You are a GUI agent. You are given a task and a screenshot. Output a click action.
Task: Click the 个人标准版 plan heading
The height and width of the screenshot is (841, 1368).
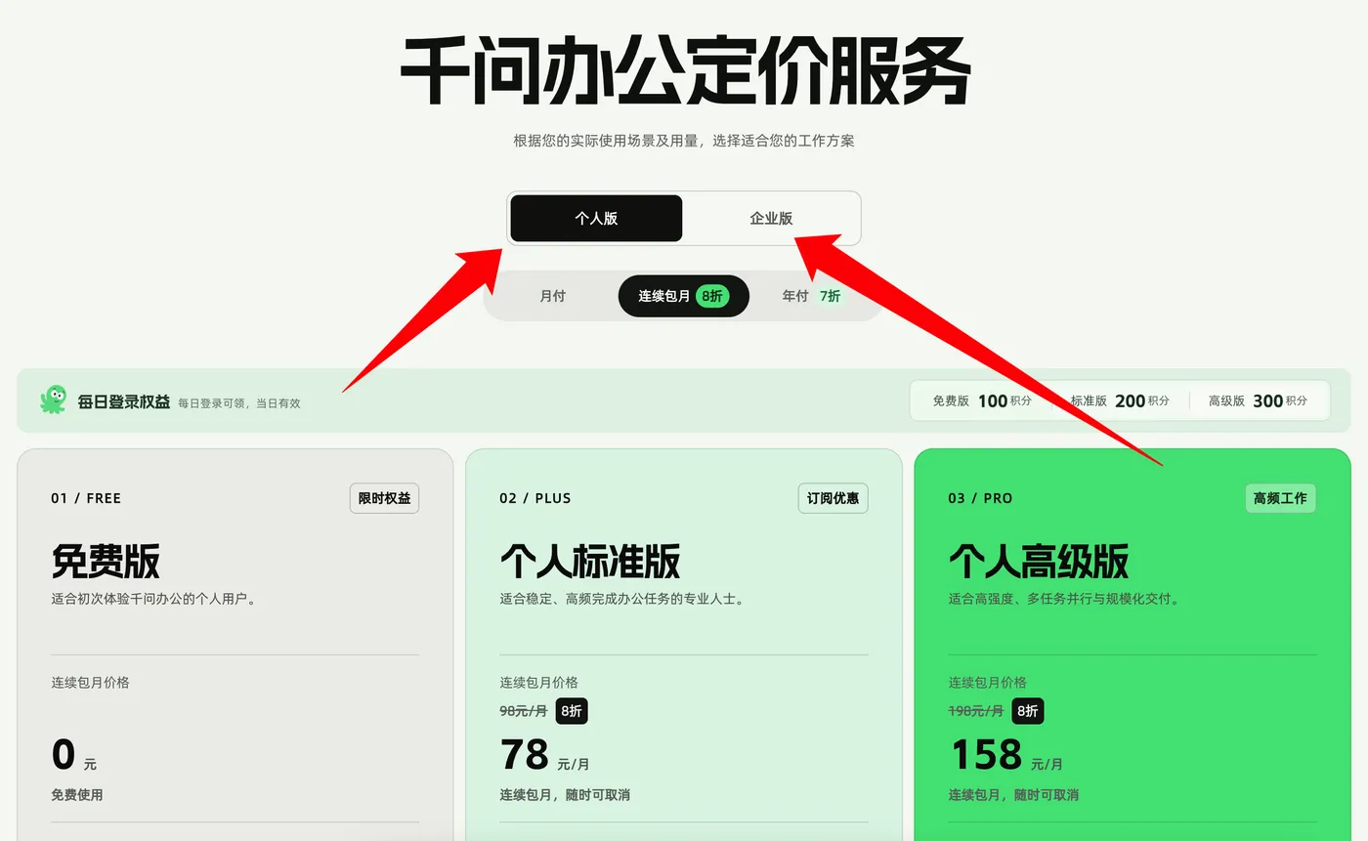point(590,562)
